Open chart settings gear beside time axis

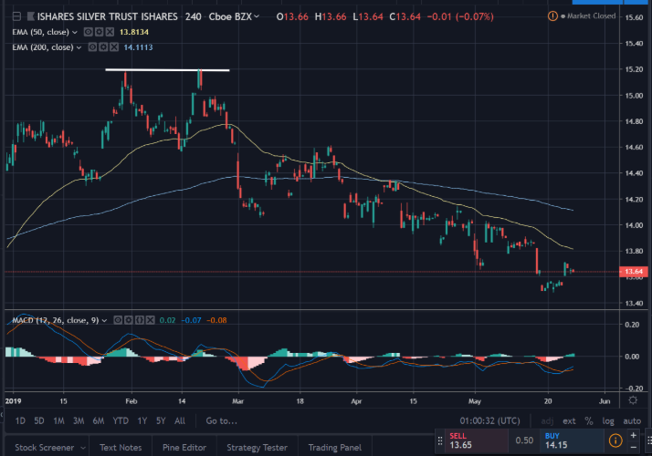[x=633, y=400]
